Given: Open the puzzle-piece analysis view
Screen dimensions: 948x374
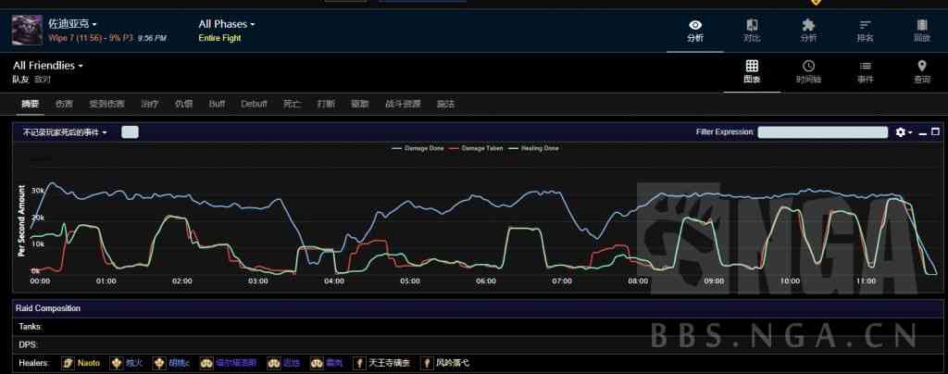Looking at the screenshot, I should coord(808,31).
